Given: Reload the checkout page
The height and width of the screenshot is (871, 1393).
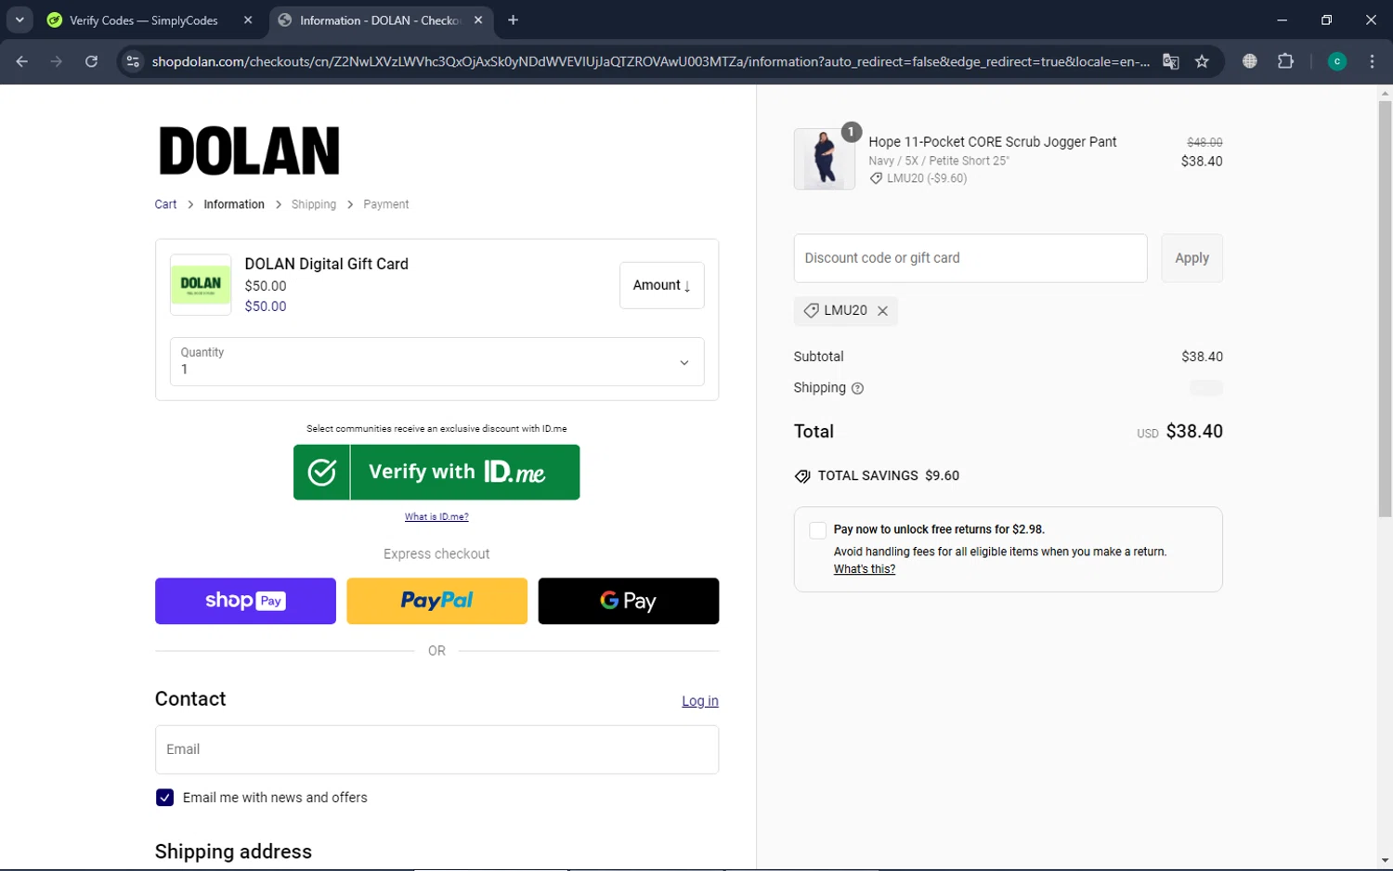Looking at the screenshot, I should [91, 61].
